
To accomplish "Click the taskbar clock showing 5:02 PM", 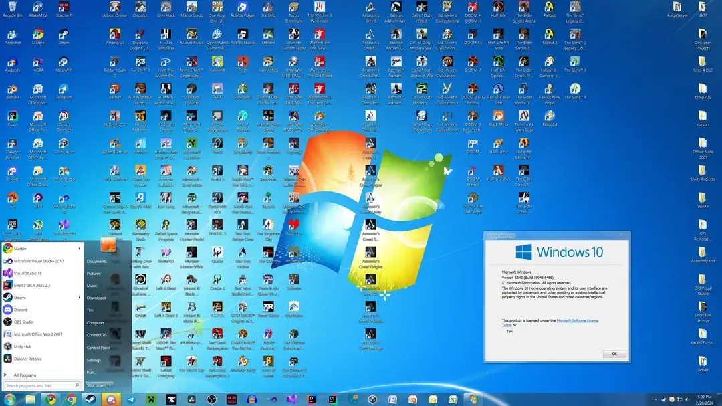I will [x=704, y=399].
